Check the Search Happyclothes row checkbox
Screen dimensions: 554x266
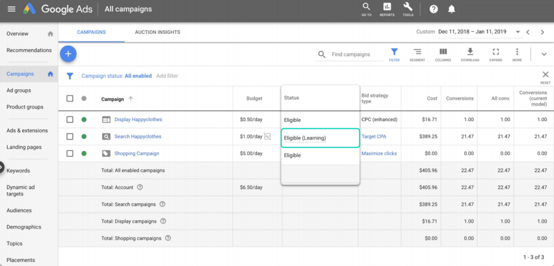70,136
